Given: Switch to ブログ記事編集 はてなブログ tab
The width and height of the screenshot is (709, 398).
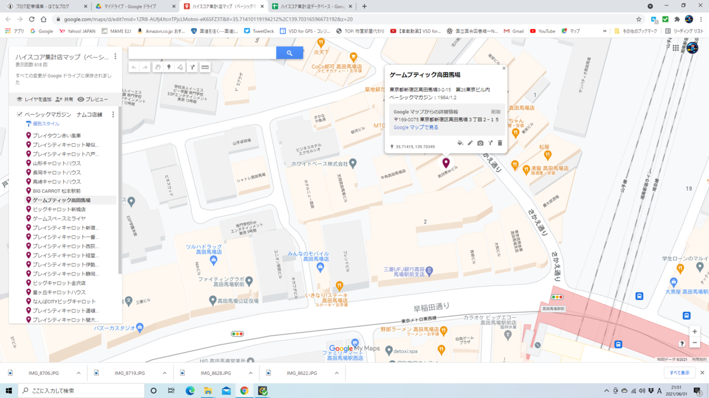Looking at the screenshot, I should coord(45,6).
